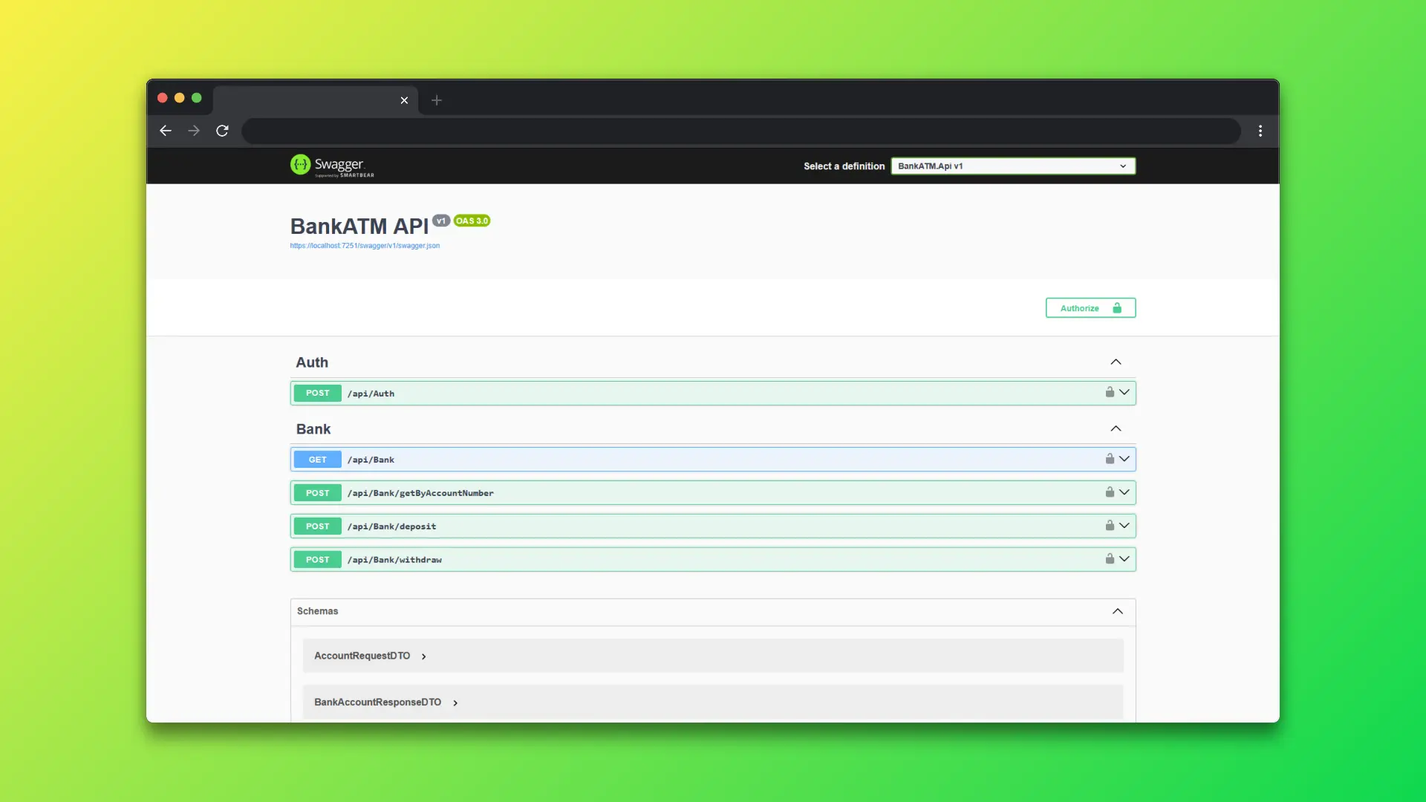
Task: Click the Authorize button
Action: pos(1090,308)
